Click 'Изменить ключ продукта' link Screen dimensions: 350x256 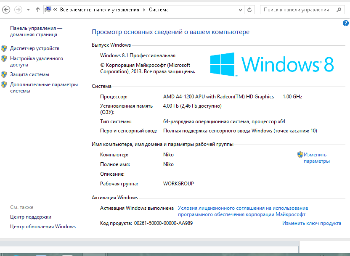pyautogui.click(x=312, y=223)
